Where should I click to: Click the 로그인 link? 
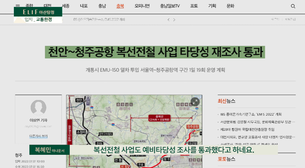pyautogui.click(x=275, y=19)
